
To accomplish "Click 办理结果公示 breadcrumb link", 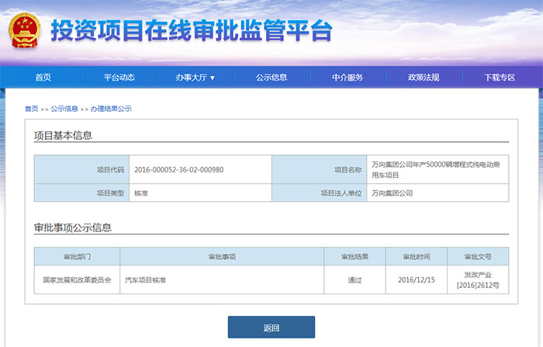I will 111,109.
